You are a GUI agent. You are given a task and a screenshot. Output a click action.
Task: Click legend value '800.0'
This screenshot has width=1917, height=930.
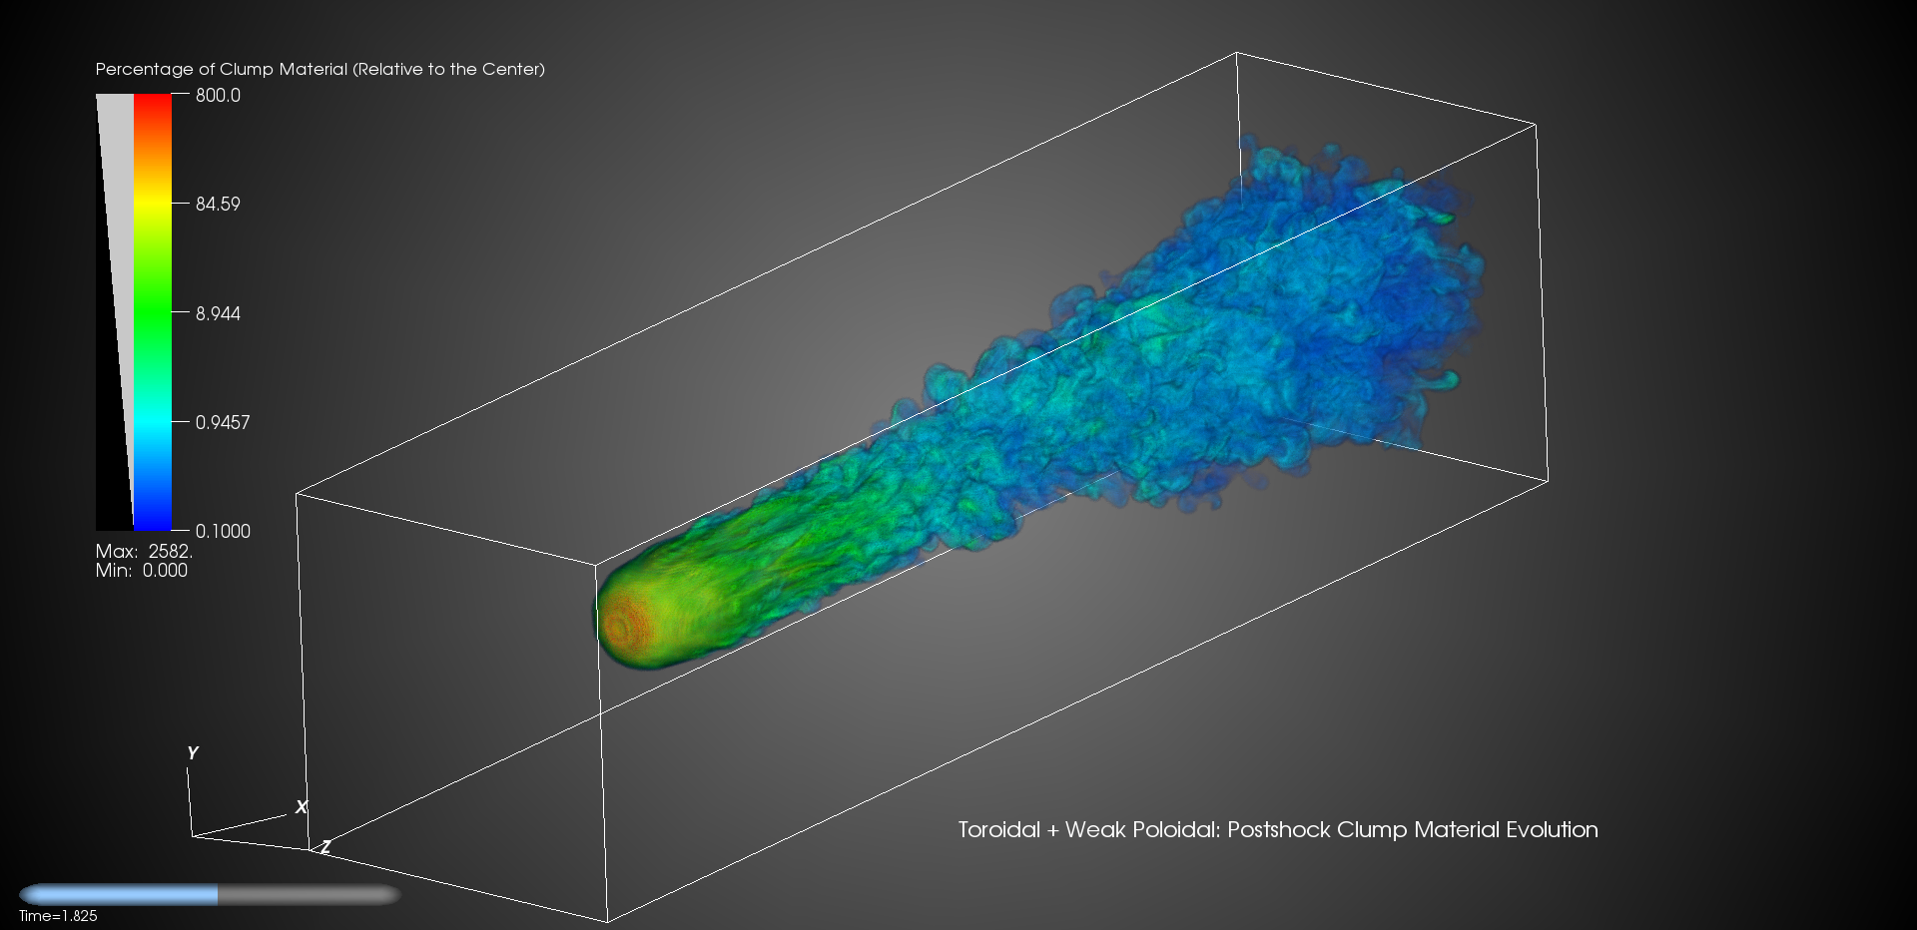218,96
